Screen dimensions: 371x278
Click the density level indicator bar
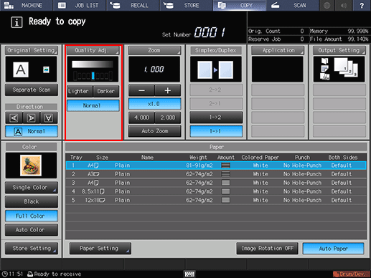[x=93, y=76]
